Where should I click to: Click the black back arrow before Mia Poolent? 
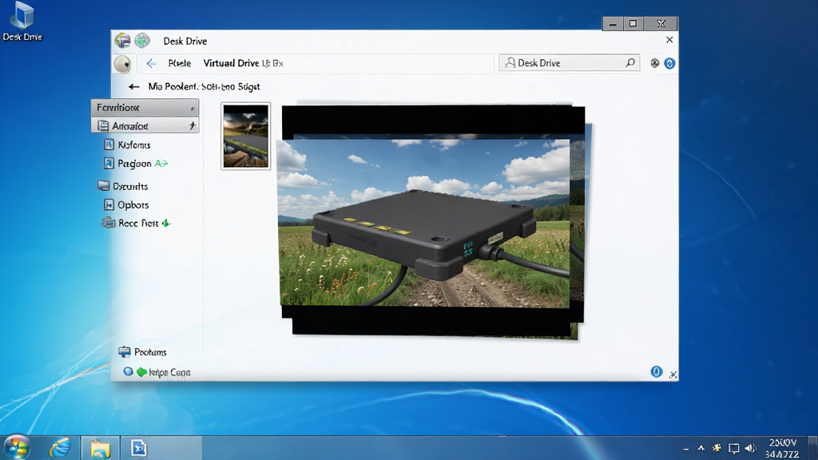tap(134, 86)
